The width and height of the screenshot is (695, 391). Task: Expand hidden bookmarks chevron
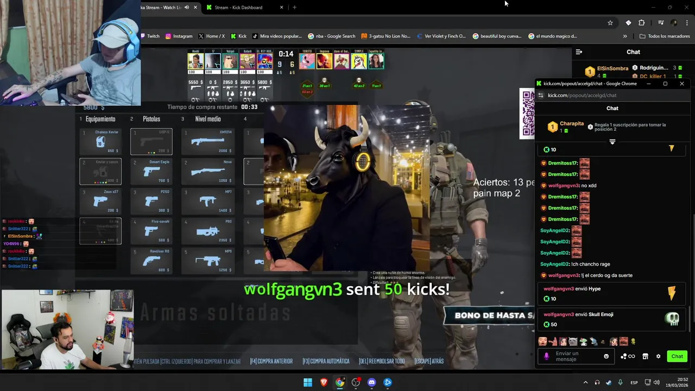pyautogui.click(x=625, y=36)
